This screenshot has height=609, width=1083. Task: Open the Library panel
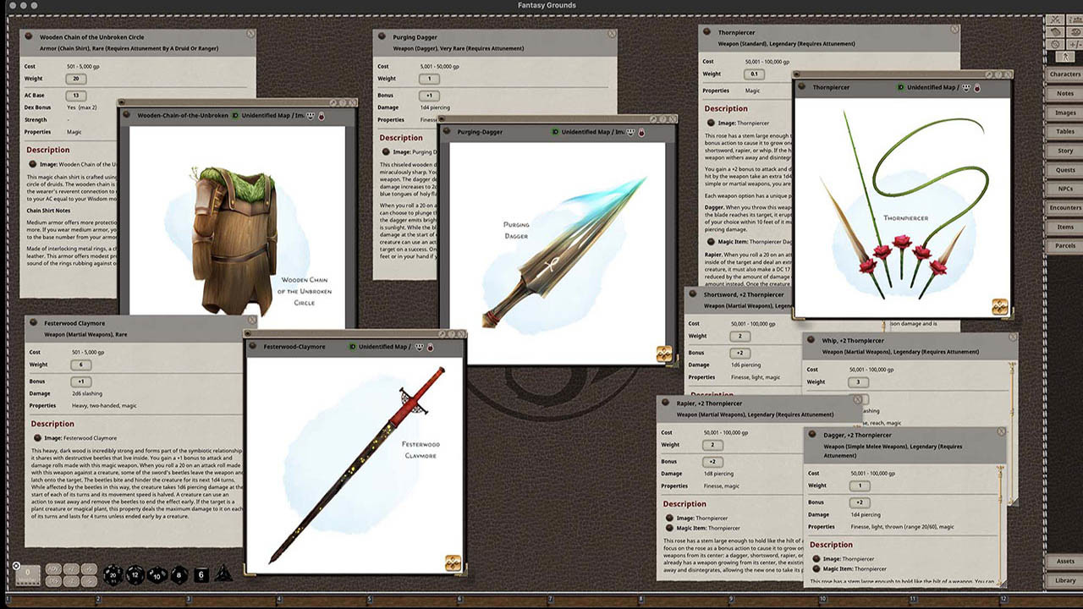pyautogui.click(x=1065, y=580)
